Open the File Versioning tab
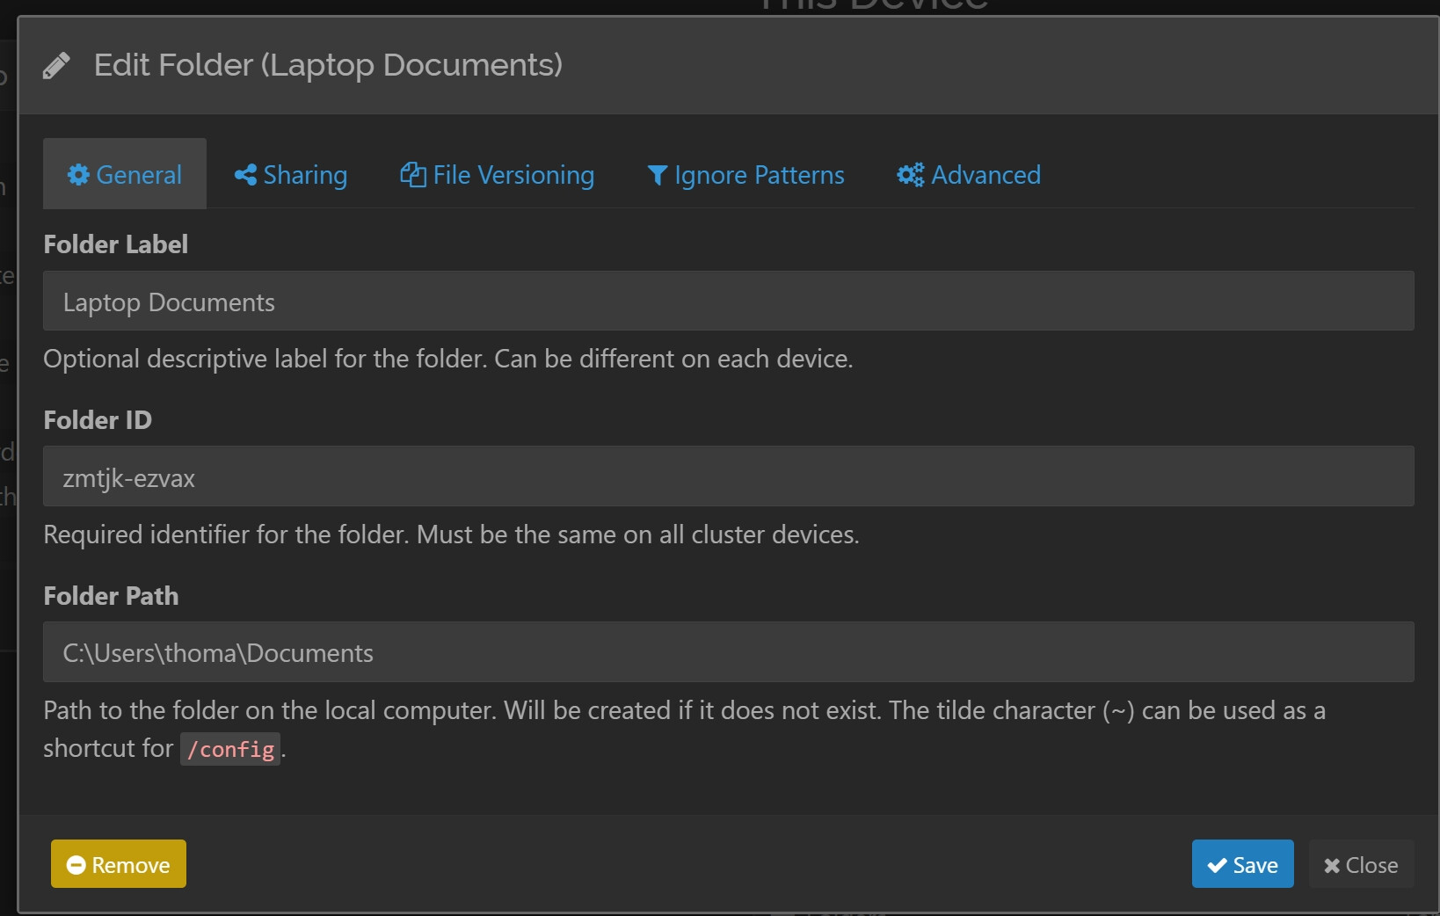The image size is (1440, 916). (513, 175)
